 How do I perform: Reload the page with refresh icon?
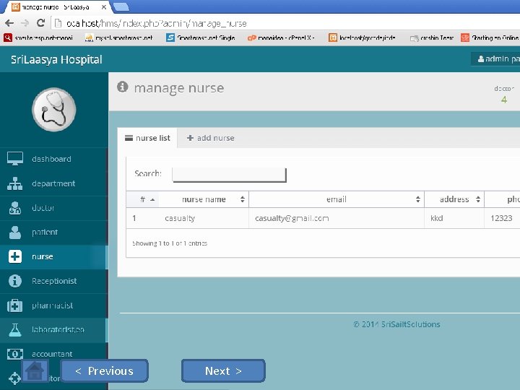(40, 23)
